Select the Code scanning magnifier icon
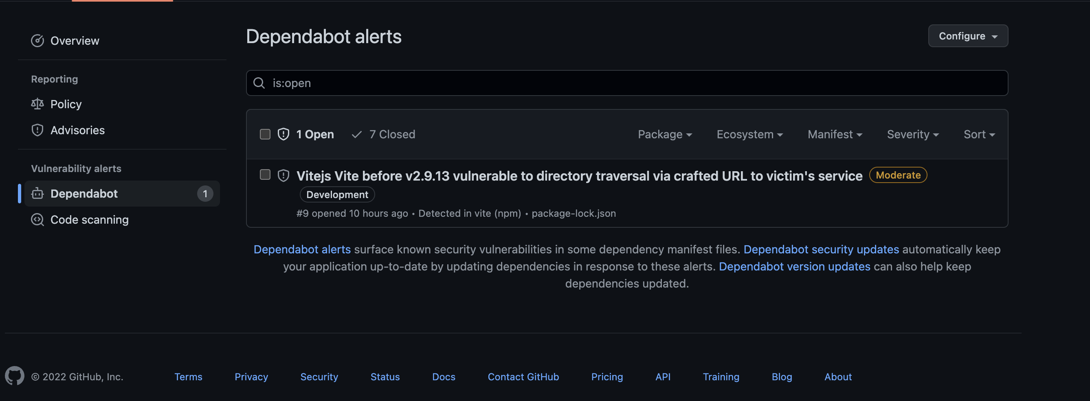1090x401 pixels. 37,220
